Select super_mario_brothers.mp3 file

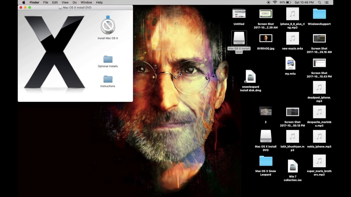coord(319,161)
